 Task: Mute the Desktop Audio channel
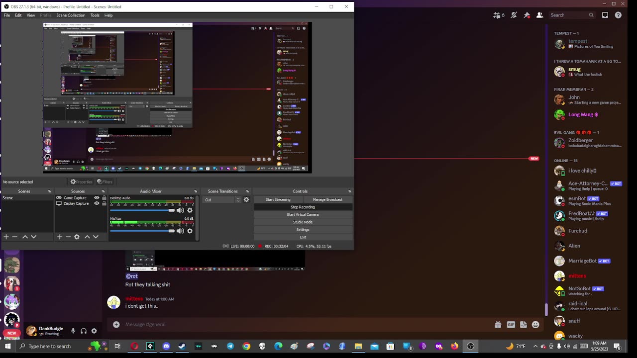point(180,210)
